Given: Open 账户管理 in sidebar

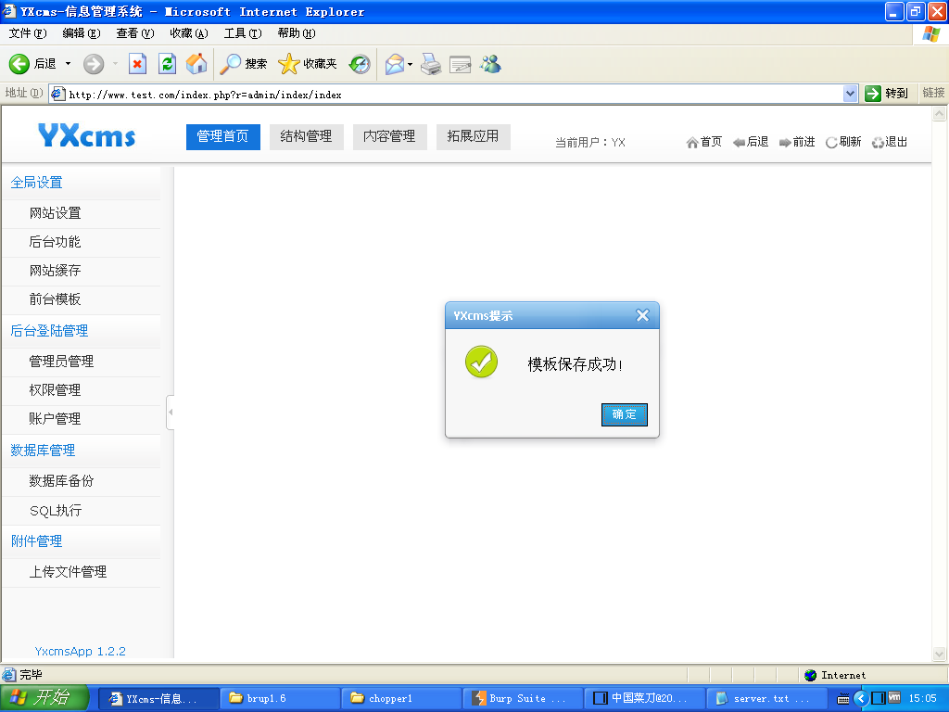Looking at the screenshot, I should [x=55, y=419].
